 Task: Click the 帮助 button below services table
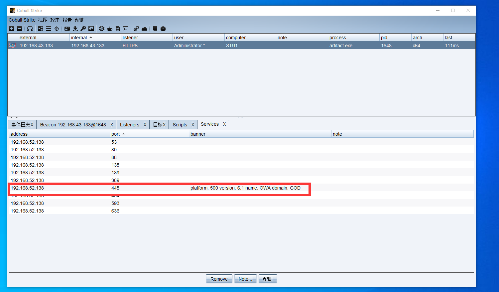[x=268, y=279]
